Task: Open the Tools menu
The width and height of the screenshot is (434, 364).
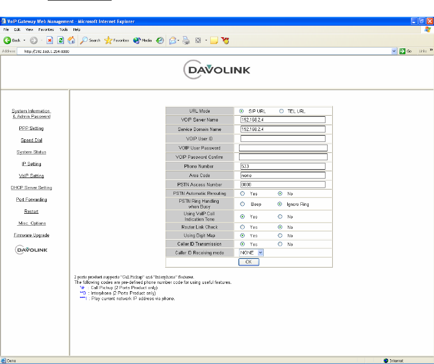Action: click(x=63, y=30)
